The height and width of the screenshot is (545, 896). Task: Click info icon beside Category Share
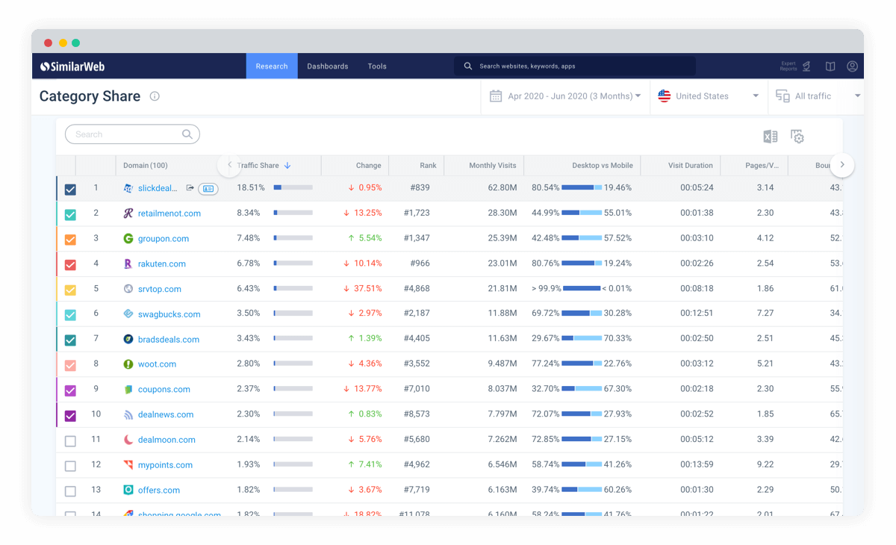pyautogui.click(x=155, y=96)
